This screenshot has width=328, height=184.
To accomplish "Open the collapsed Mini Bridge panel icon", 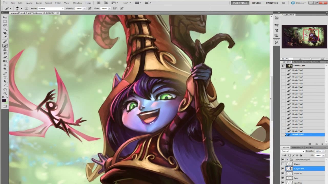I will pyautogui.click(x=276, y=18).
